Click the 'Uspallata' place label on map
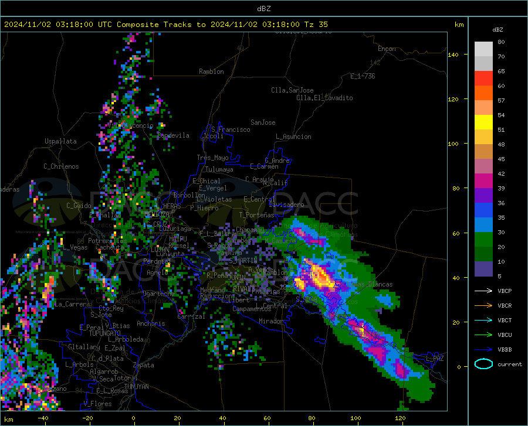The height and width of the screenshot is (426, 528). [x=60, y=142]
